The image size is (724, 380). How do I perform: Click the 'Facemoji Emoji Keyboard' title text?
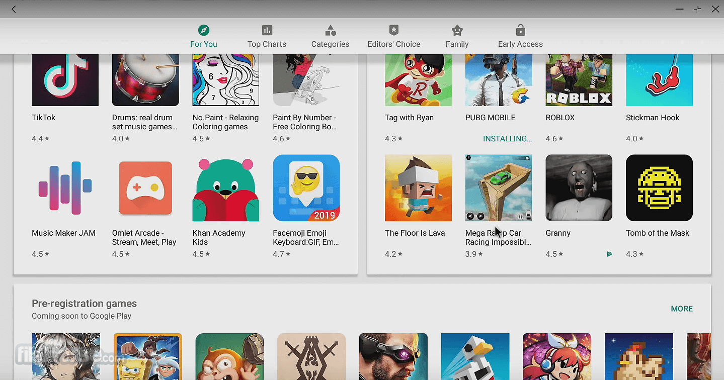tap(306, 238)
